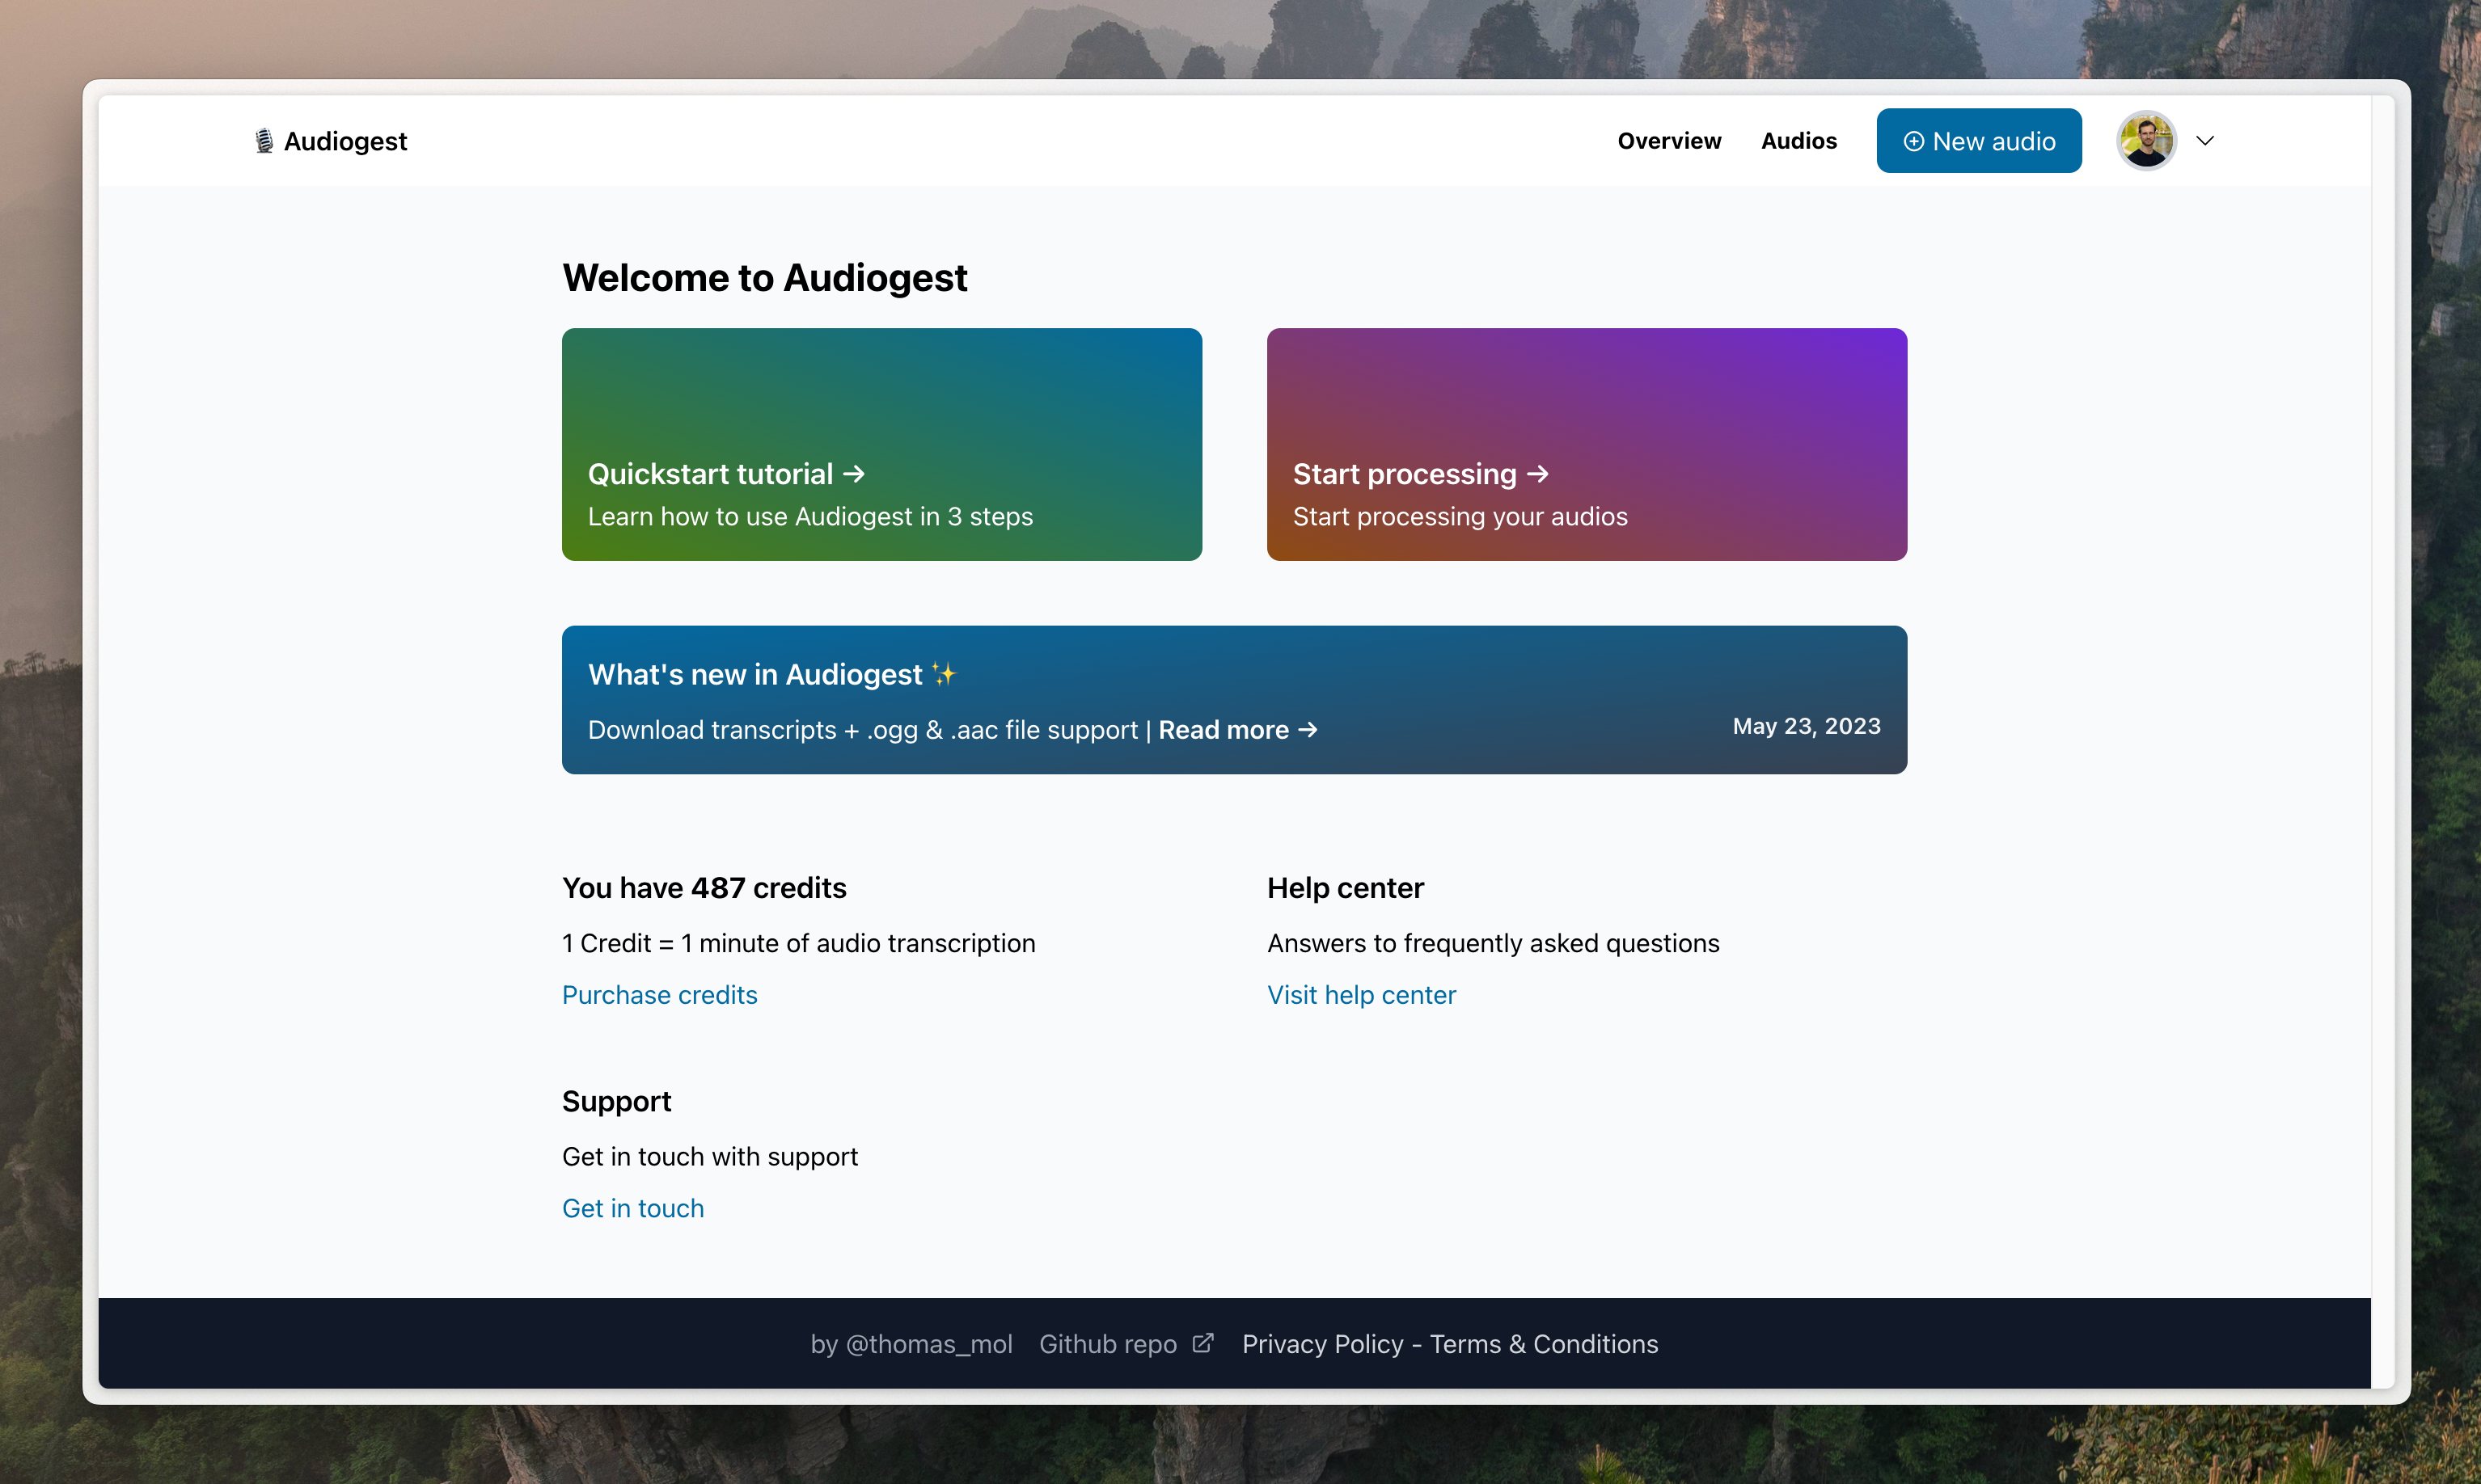Open the Purchase credits link

tap(659, 995)
